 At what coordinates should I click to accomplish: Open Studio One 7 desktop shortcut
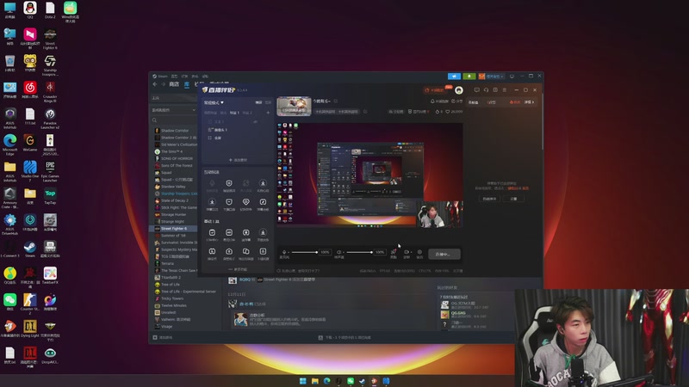pyautogui.click(x=30, y=171)
